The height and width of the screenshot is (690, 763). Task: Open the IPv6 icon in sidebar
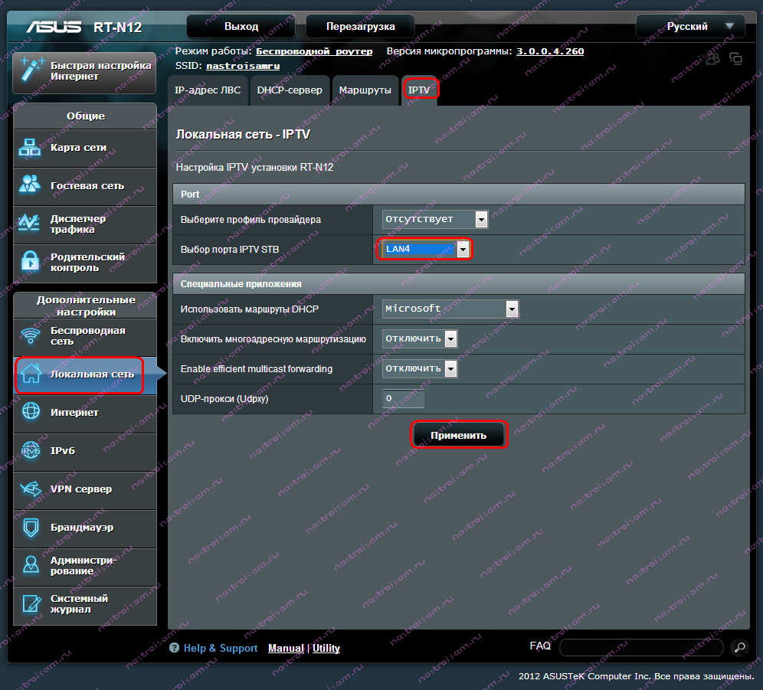point(31,450)
